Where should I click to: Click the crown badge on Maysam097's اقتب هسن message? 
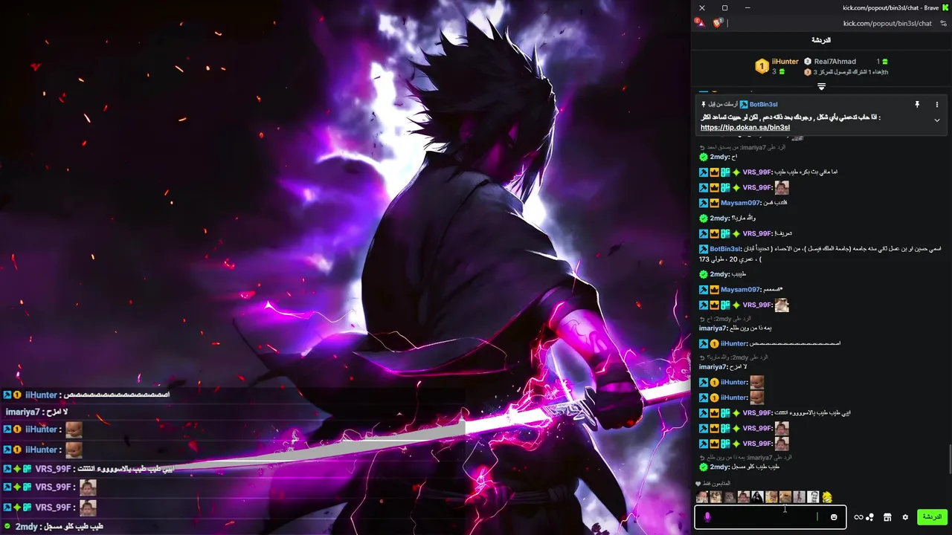click(x=714, y=203)
